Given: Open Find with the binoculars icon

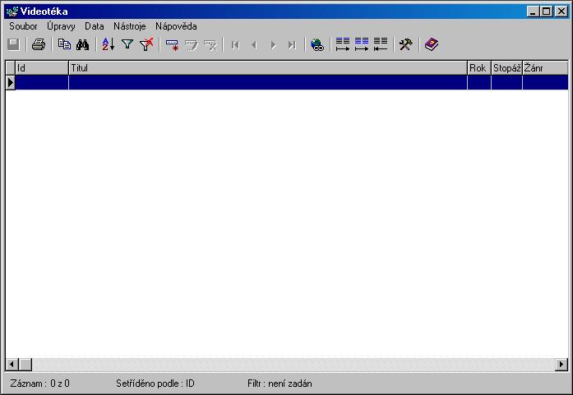Looking at the screenshot, I should (x=82, y=44).
